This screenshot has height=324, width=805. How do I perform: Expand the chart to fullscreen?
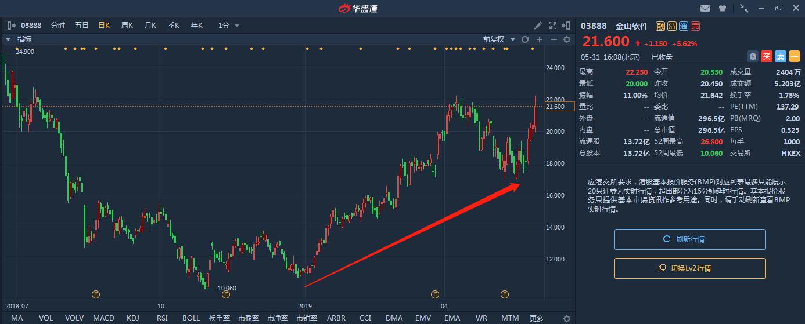(x=552, y=26)
